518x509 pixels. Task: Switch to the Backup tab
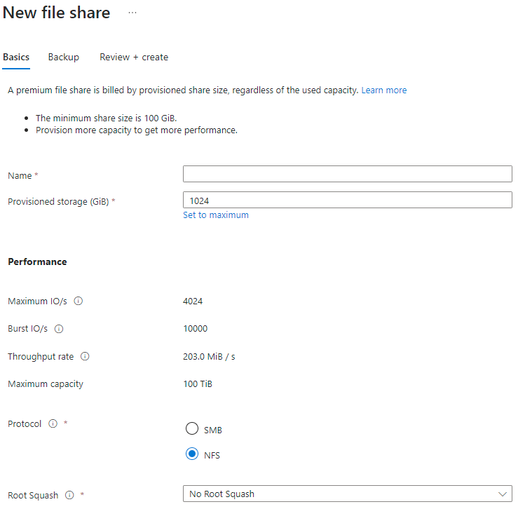coord(64,57)
